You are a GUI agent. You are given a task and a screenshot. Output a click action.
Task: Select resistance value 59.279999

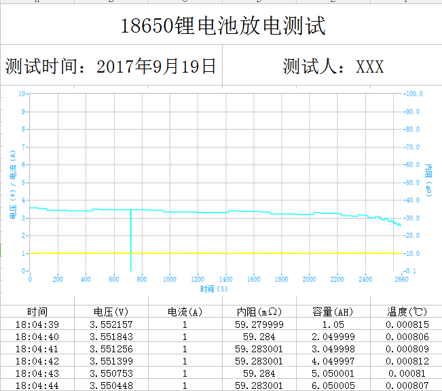259,324
